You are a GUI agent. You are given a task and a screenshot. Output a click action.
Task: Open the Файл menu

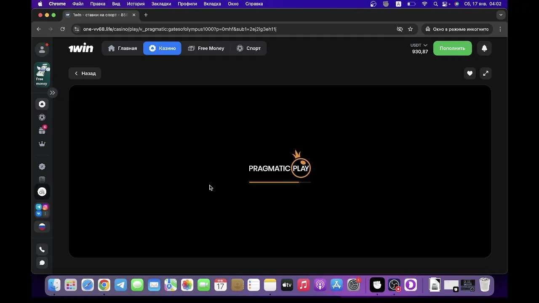coord(78,4)
